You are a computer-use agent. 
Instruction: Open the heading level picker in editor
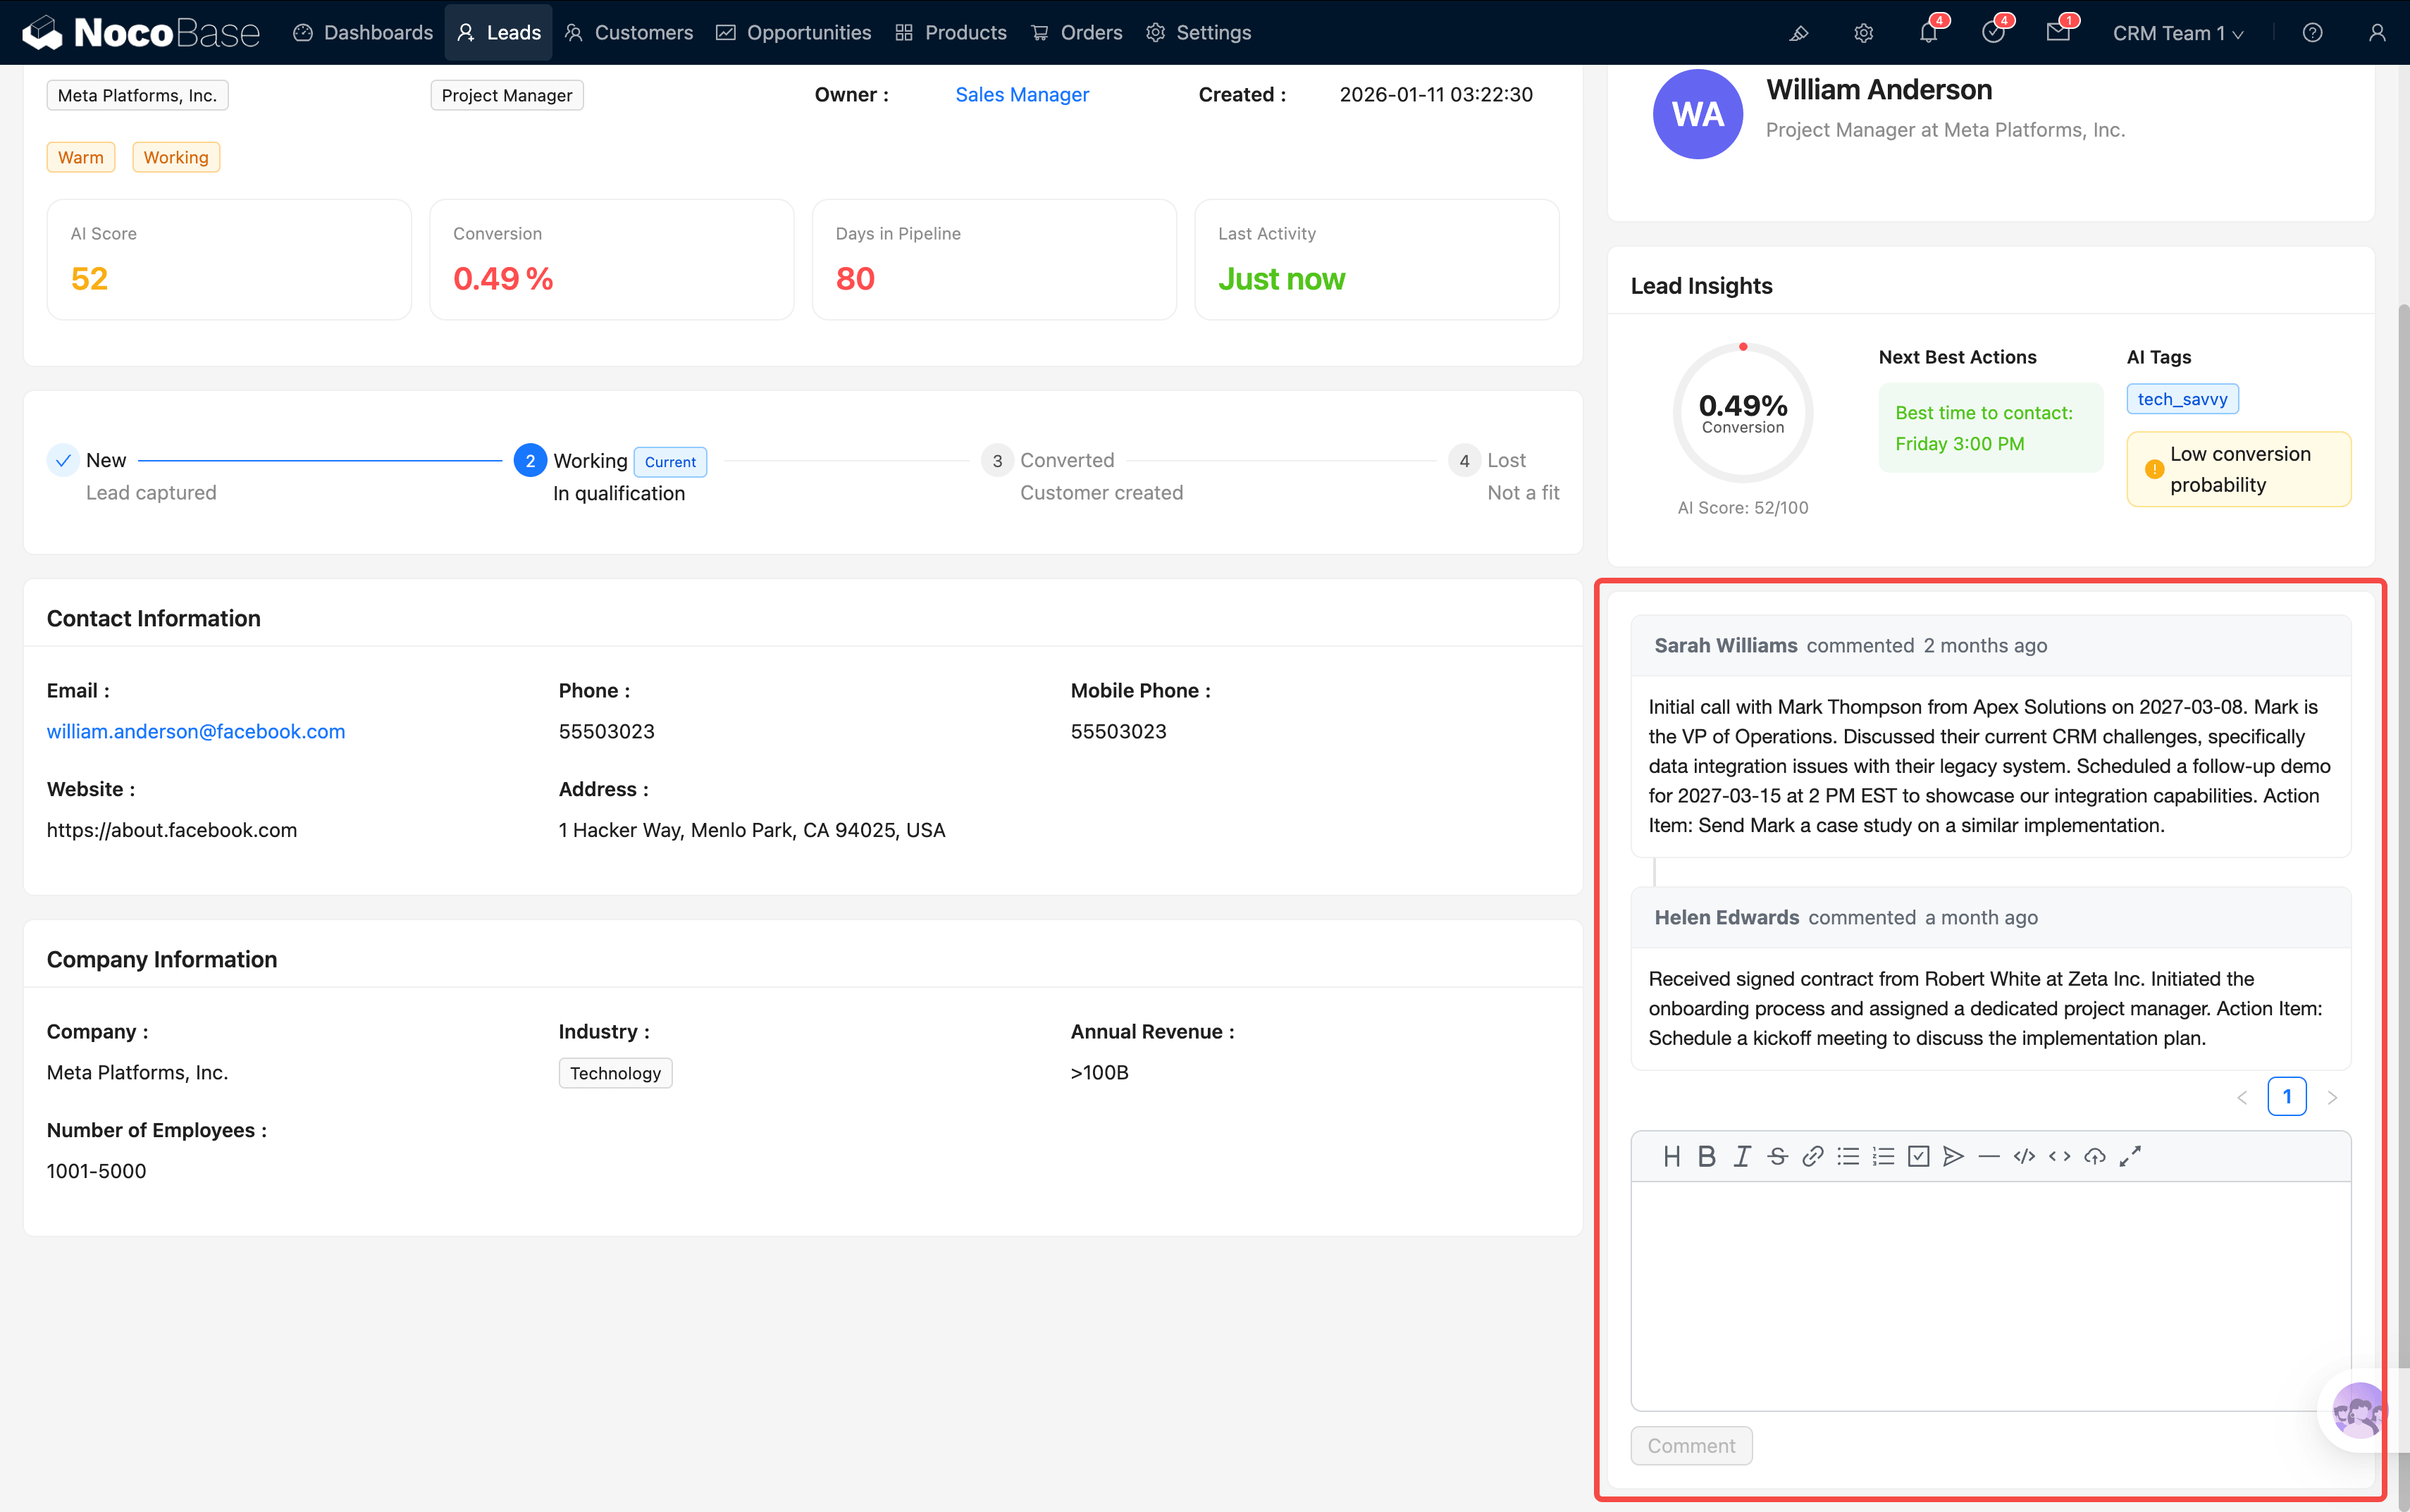coord(1671,1156)
